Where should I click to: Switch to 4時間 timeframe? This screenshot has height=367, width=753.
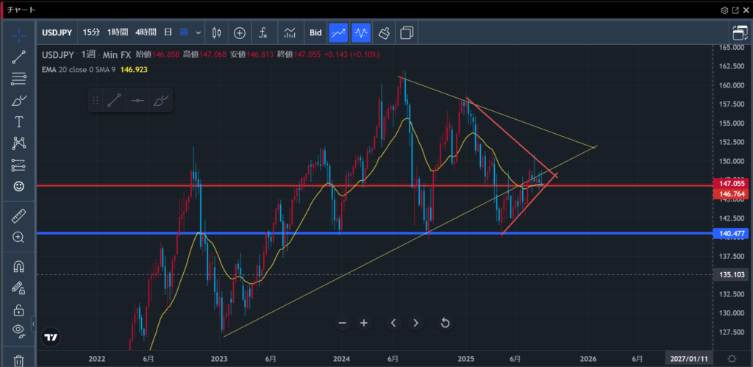[146, 32]
